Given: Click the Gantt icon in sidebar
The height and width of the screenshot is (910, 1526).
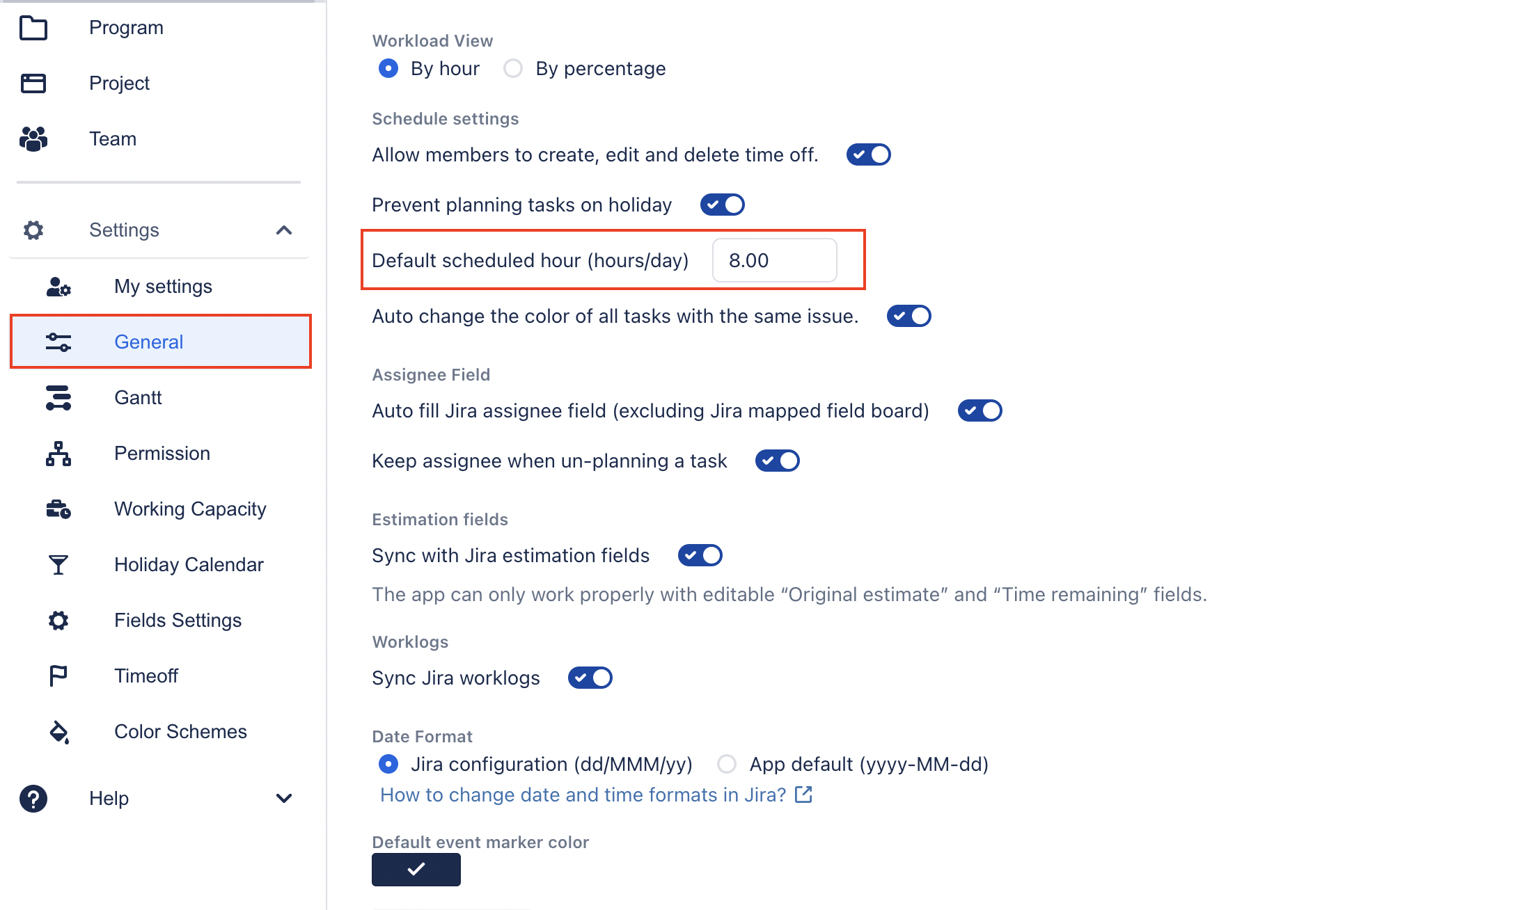Looking at the screenshot, I should 58,397.
